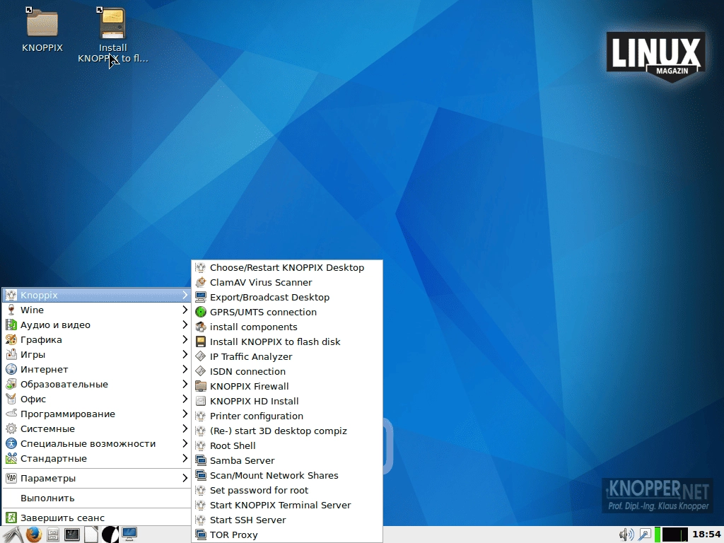Open Root Shell
724x543 pixels.
287,445
